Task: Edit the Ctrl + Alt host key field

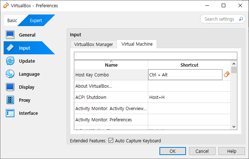Action: [185, 75]
